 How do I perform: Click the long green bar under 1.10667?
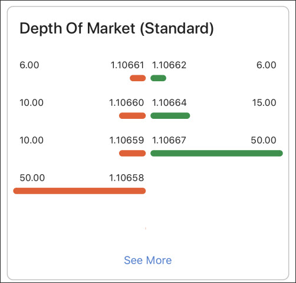(x=216, y=153)
